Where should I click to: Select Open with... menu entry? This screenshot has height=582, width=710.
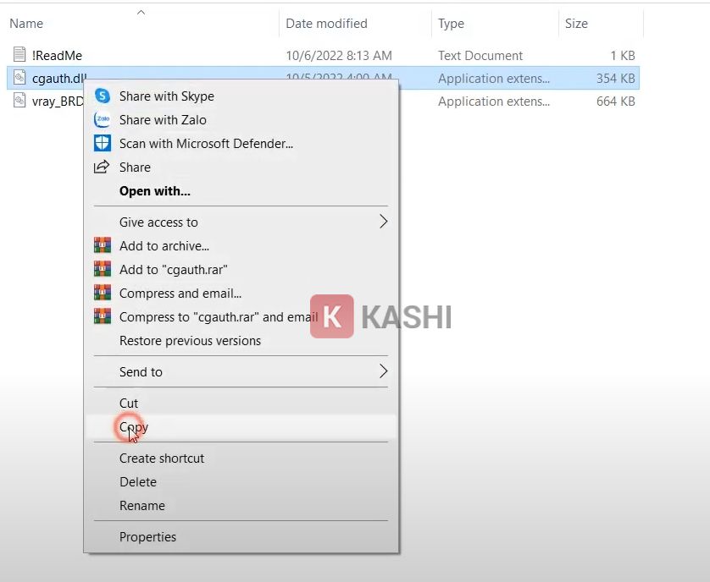(x=155, y=191)
